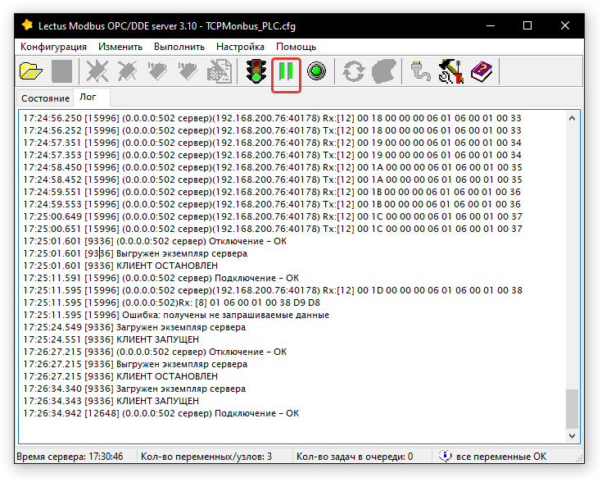Click 'Время сервера: 17:30:46' in the status bar
Image resolution: width=602 pixels, height=482 pixels.
click(x=70, y=457)
